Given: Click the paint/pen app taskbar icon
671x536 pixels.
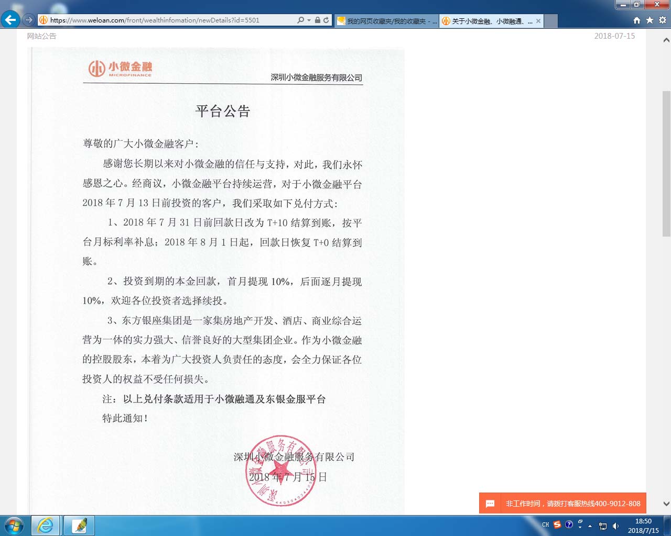Looking at the screenshot, I should 79,525.
